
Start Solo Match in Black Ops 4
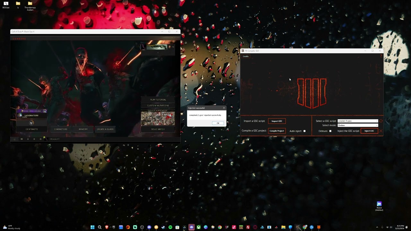[158, 129]
